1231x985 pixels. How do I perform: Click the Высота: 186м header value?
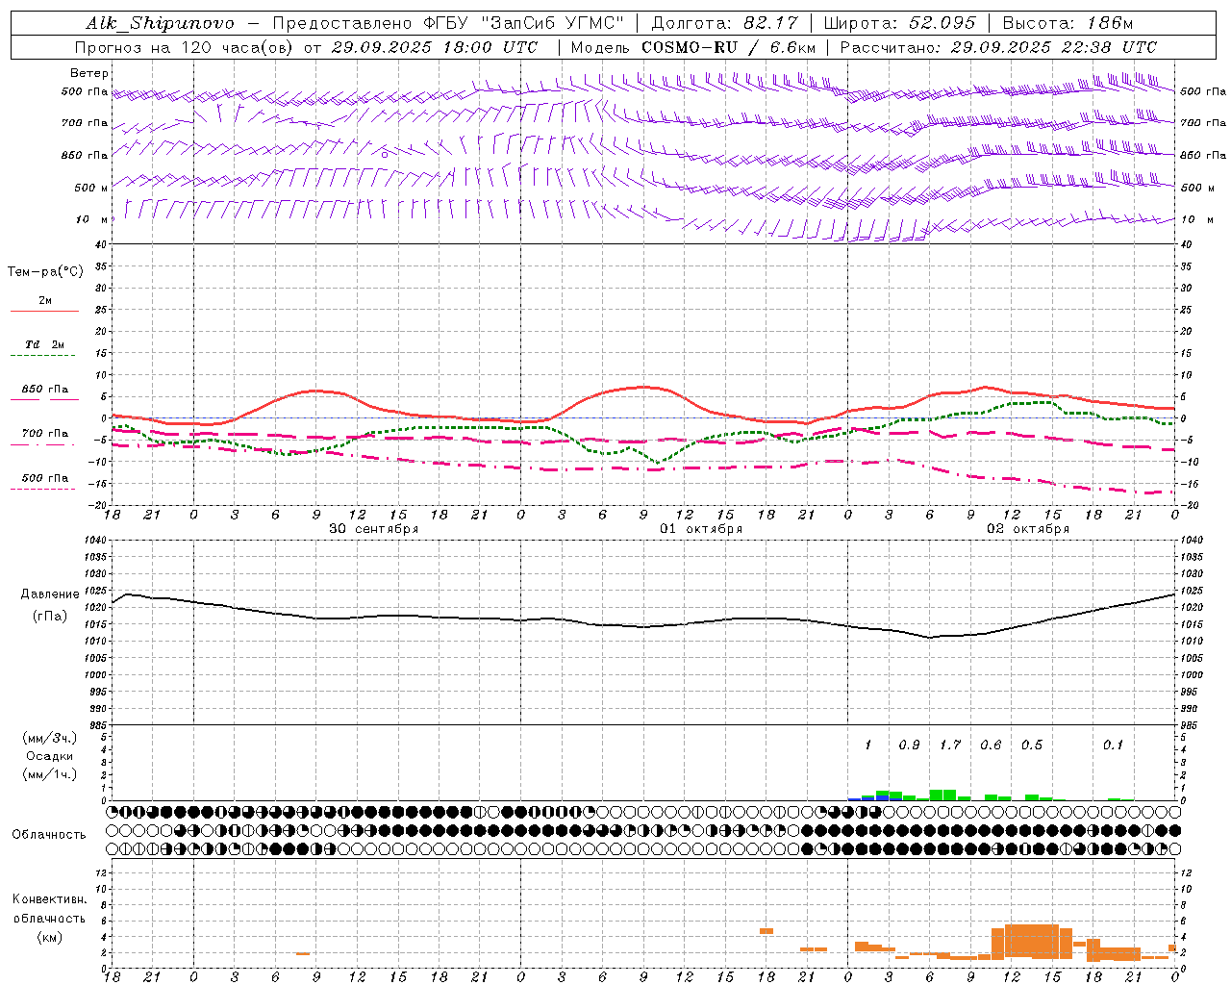coord(1068,23)
